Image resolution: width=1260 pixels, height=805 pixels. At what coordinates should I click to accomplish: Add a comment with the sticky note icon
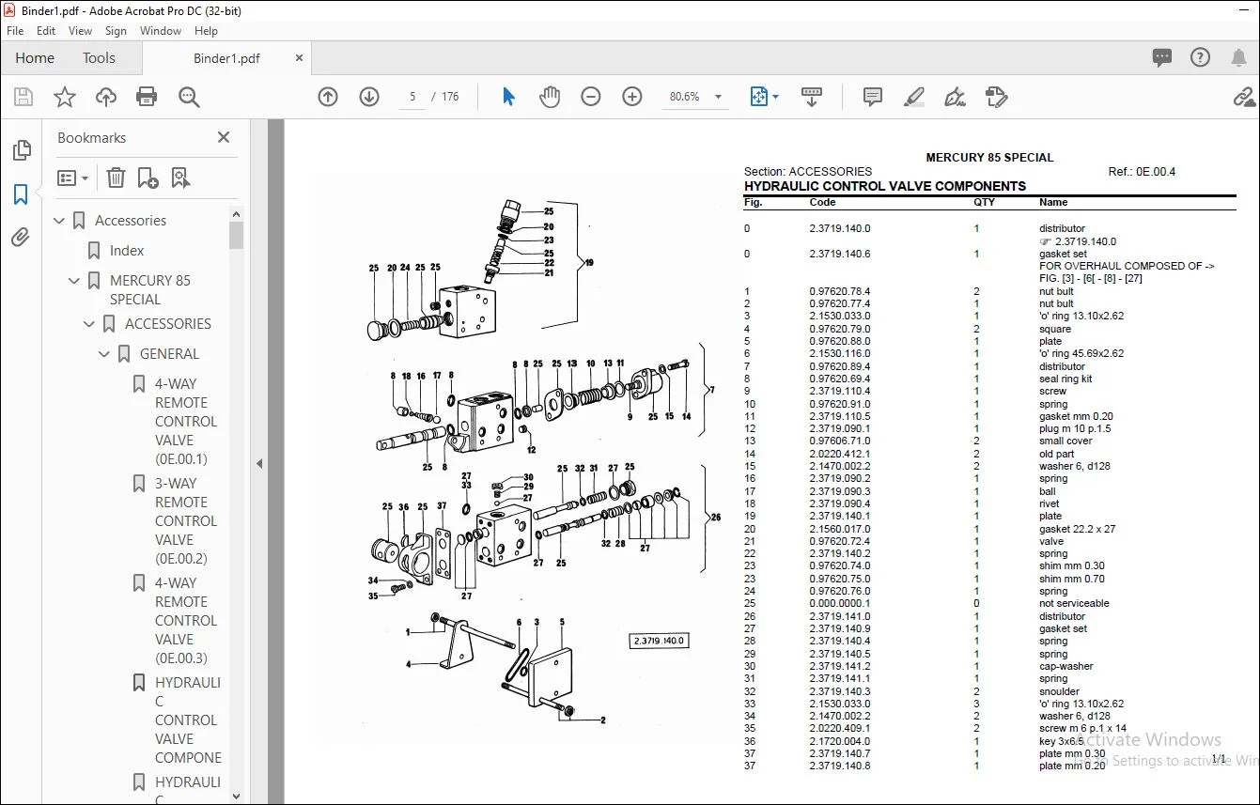coord(873,97)
